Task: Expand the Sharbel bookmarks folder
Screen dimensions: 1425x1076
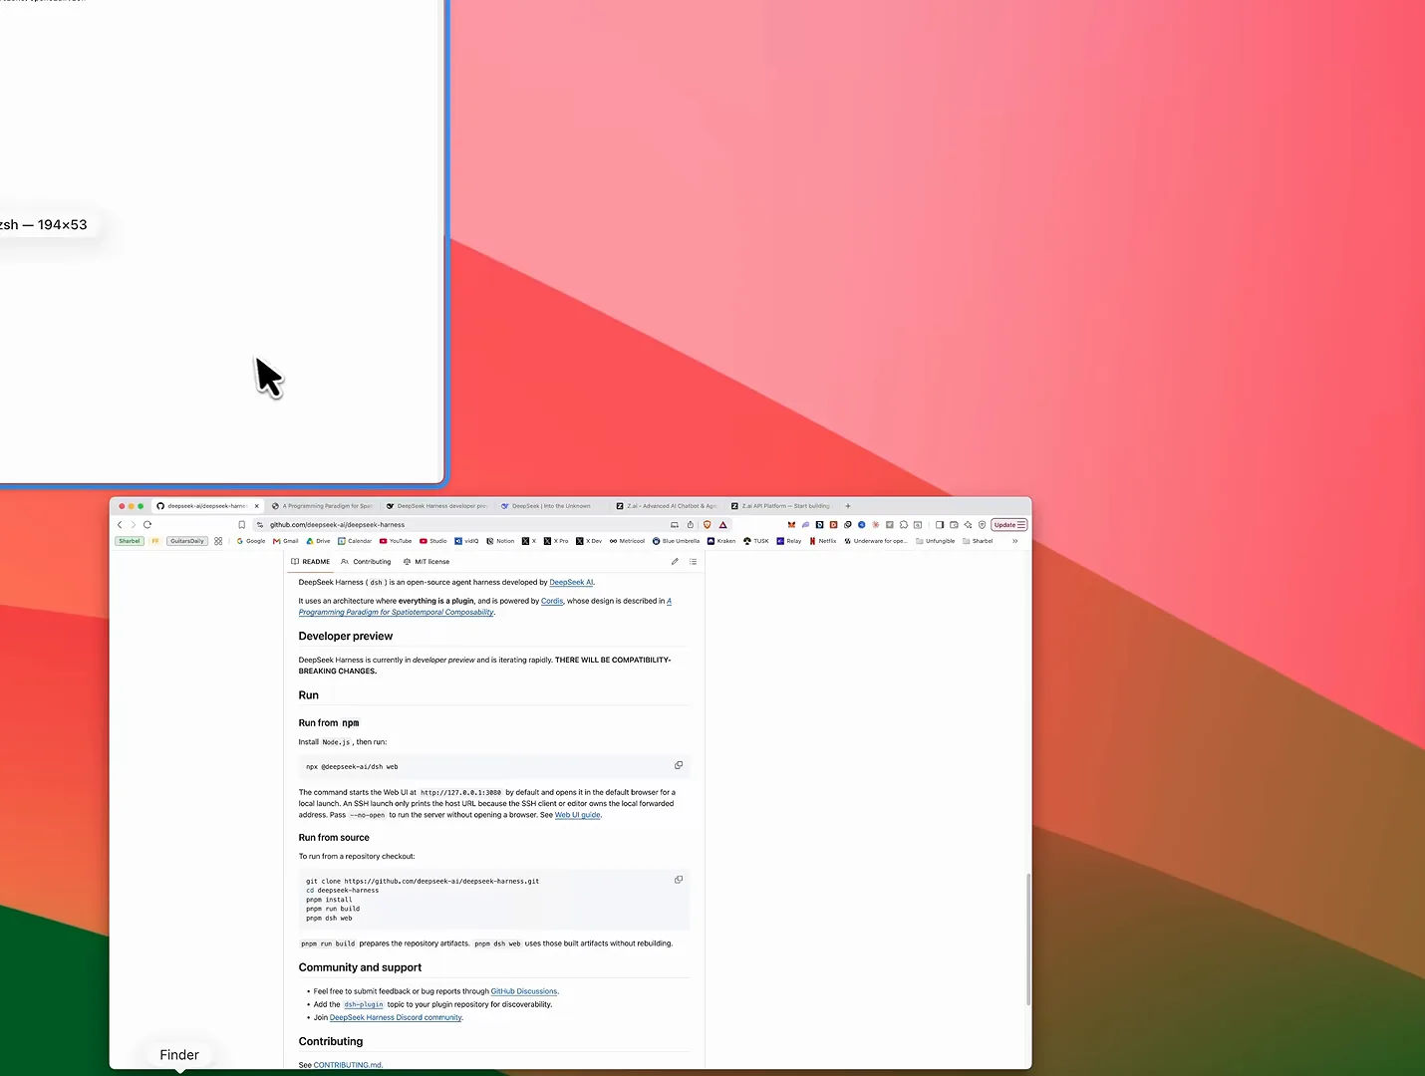Action: click(978, 541)
